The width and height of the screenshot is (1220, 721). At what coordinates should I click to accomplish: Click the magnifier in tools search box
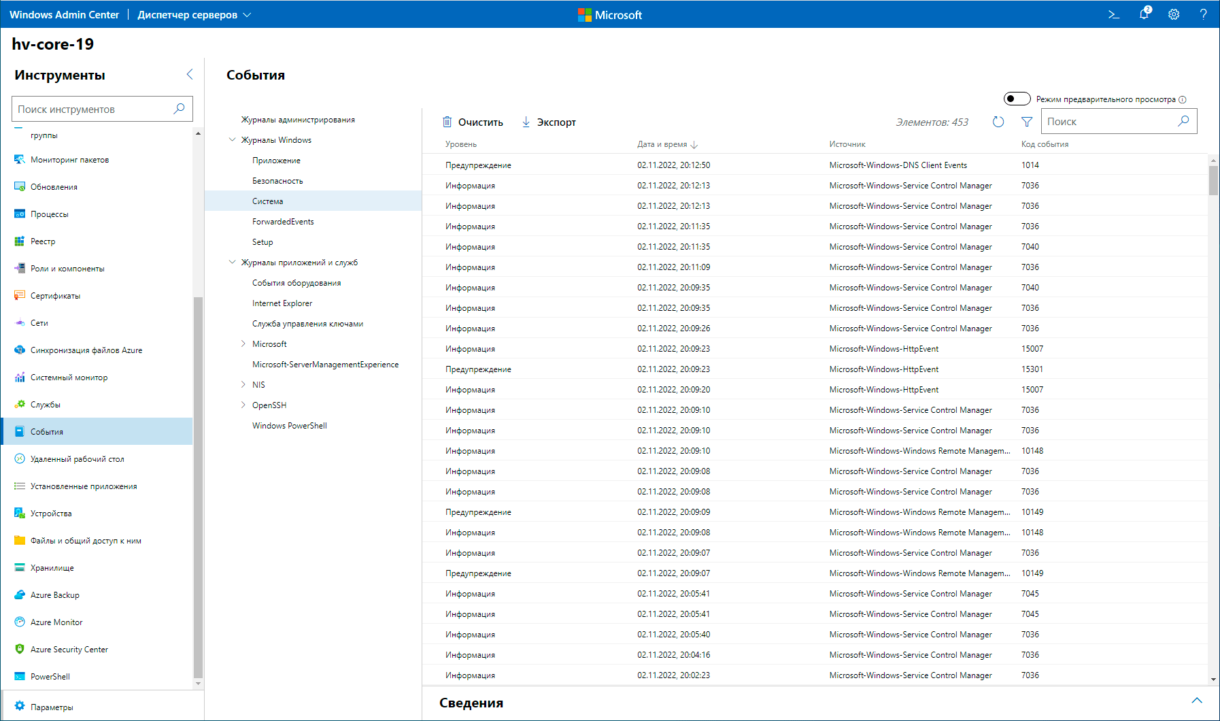tap(179, 109)
